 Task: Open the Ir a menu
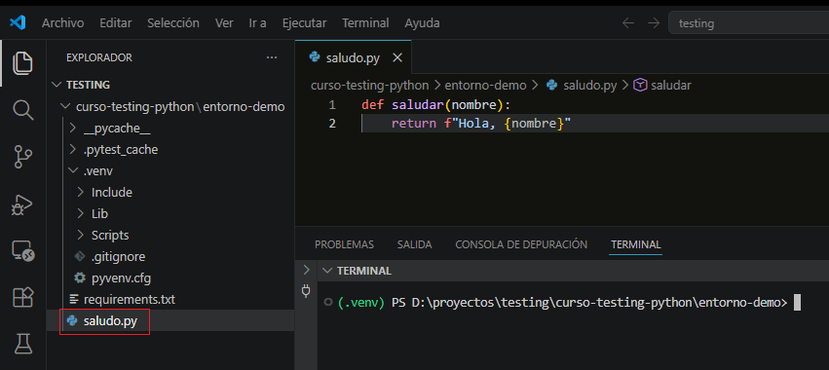coord(257,23)
